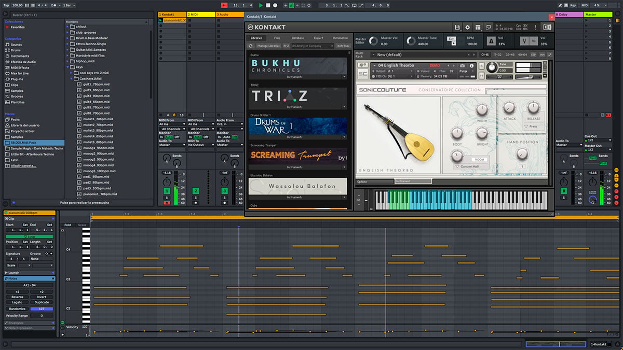Click the Kontakt metronome icon
Screen dimensions: 623x350
click(x=491, y=40)
